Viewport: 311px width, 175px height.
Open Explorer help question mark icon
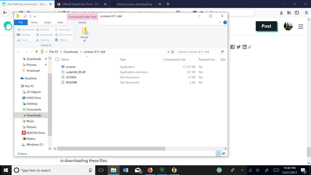click(225, 22)
